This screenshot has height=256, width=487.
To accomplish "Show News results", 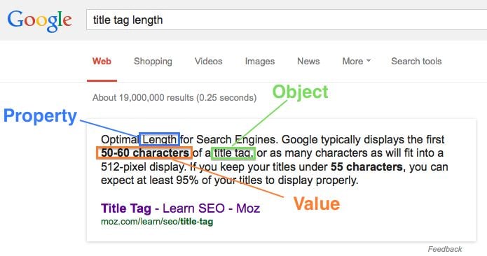I will (308, 61).
